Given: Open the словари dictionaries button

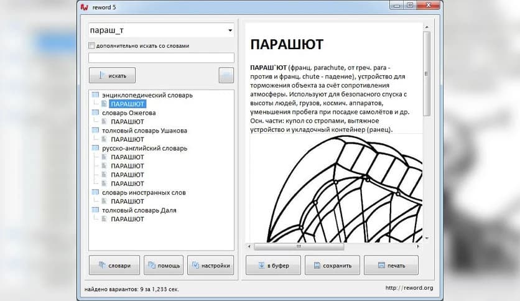Looking at the screenshot, I should pos(114,265).
